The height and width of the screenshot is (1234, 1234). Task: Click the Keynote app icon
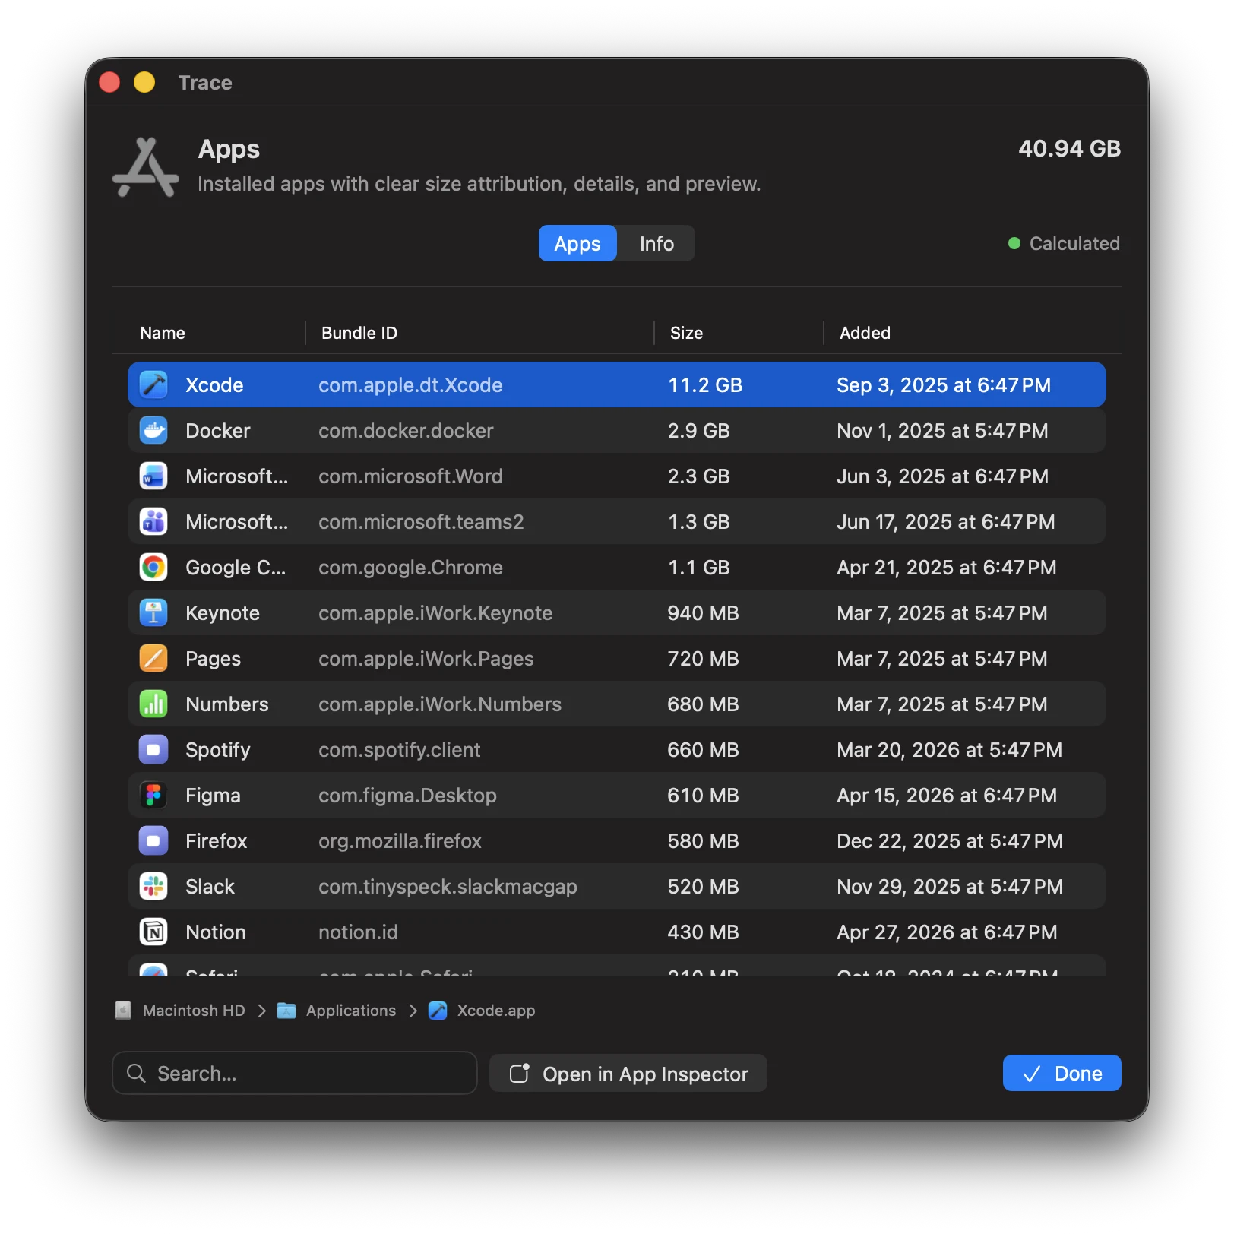(153, 613)
